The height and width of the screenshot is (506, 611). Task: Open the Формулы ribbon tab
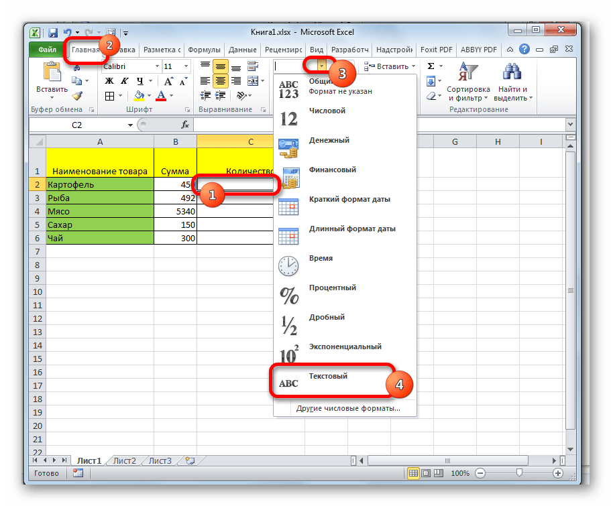tap(205, 50)
